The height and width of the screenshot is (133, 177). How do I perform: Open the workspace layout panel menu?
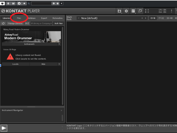click(x=133, y=11)
